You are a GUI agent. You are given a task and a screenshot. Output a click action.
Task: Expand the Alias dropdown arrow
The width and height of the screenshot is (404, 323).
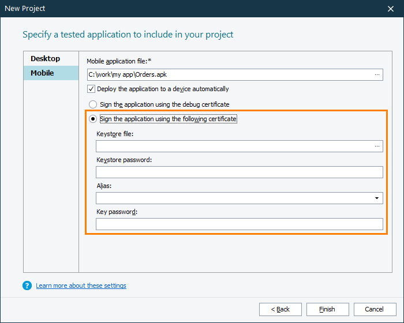[377, 198]
